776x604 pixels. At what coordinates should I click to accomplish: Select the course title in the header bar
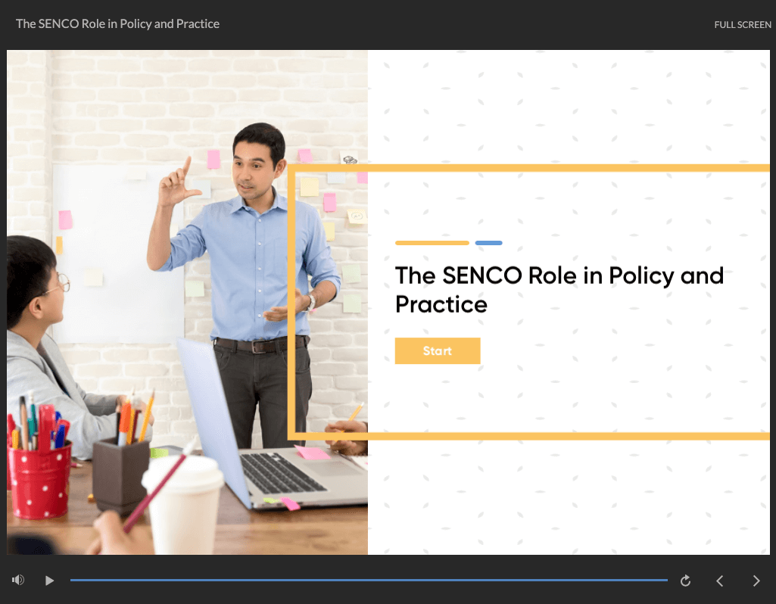tap(117, 23)
